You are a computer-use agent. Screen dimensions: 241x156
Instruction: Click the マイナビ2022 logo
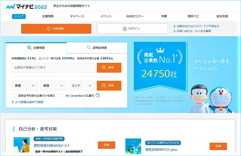27,7
